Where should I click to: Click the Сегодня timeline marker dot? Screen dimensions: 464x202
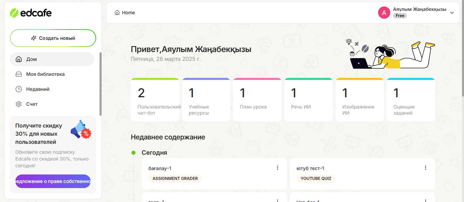pos(133,153)
